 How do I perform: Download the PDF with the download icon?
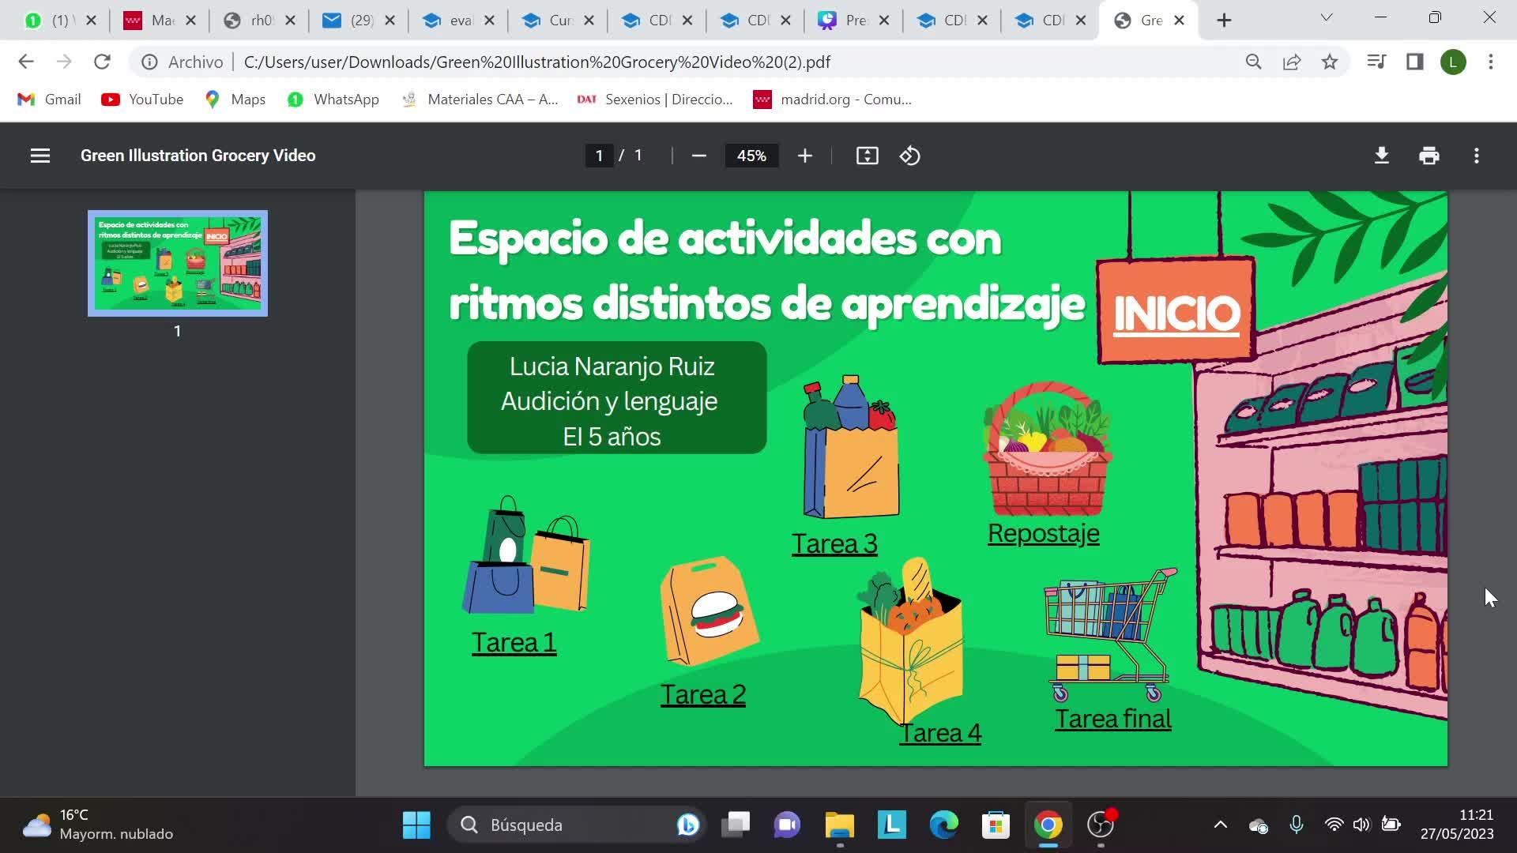tap(1381, 156)
